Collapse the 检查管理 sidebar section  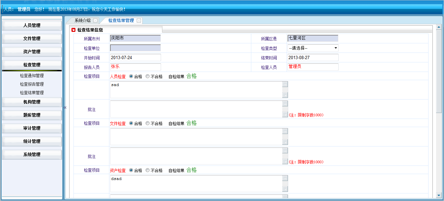click(x=32, y=65)
